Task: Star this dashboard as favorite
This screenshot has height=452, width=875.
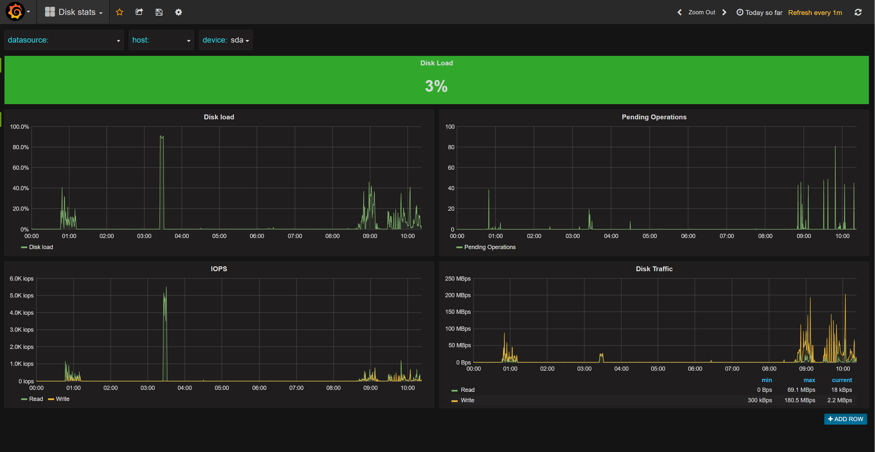Action: coord(120,12)
